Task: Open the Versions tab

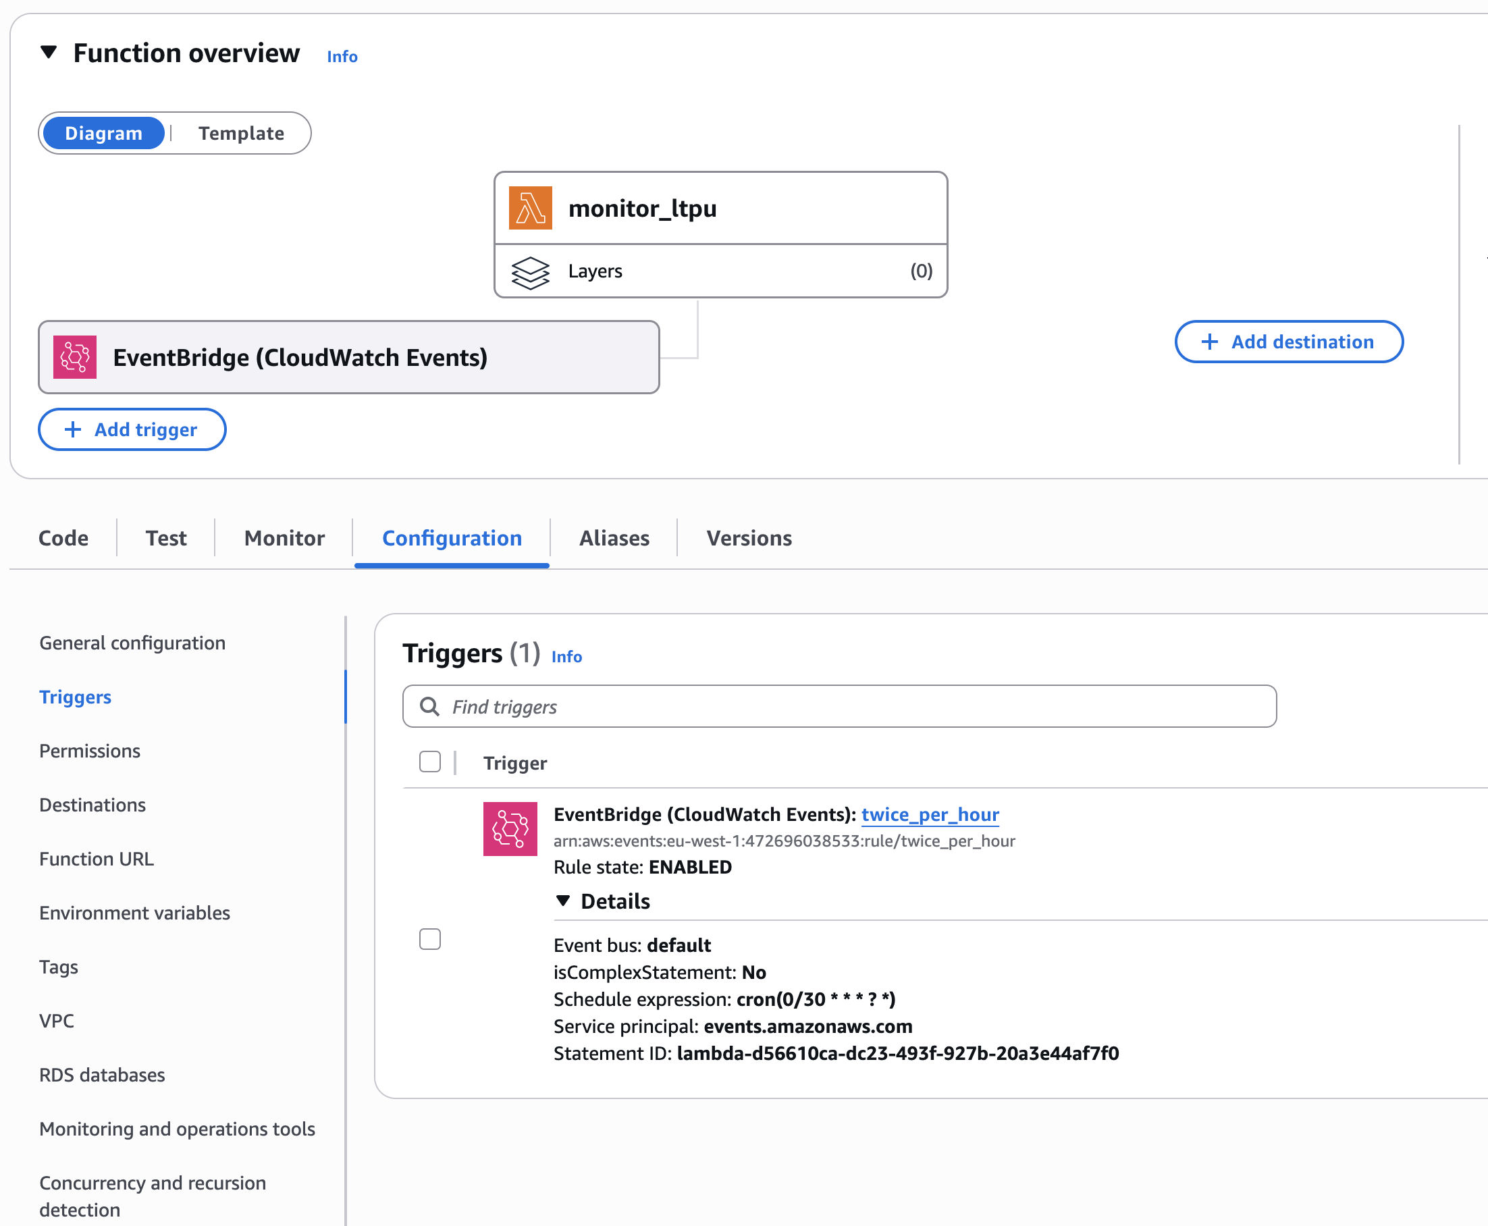Action: pos(749,538)
